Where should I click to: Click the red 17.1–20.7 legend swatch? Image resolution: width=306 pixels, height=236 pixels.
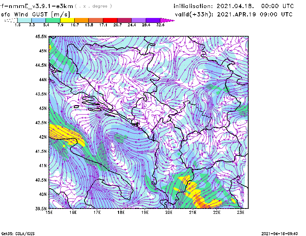110,20
